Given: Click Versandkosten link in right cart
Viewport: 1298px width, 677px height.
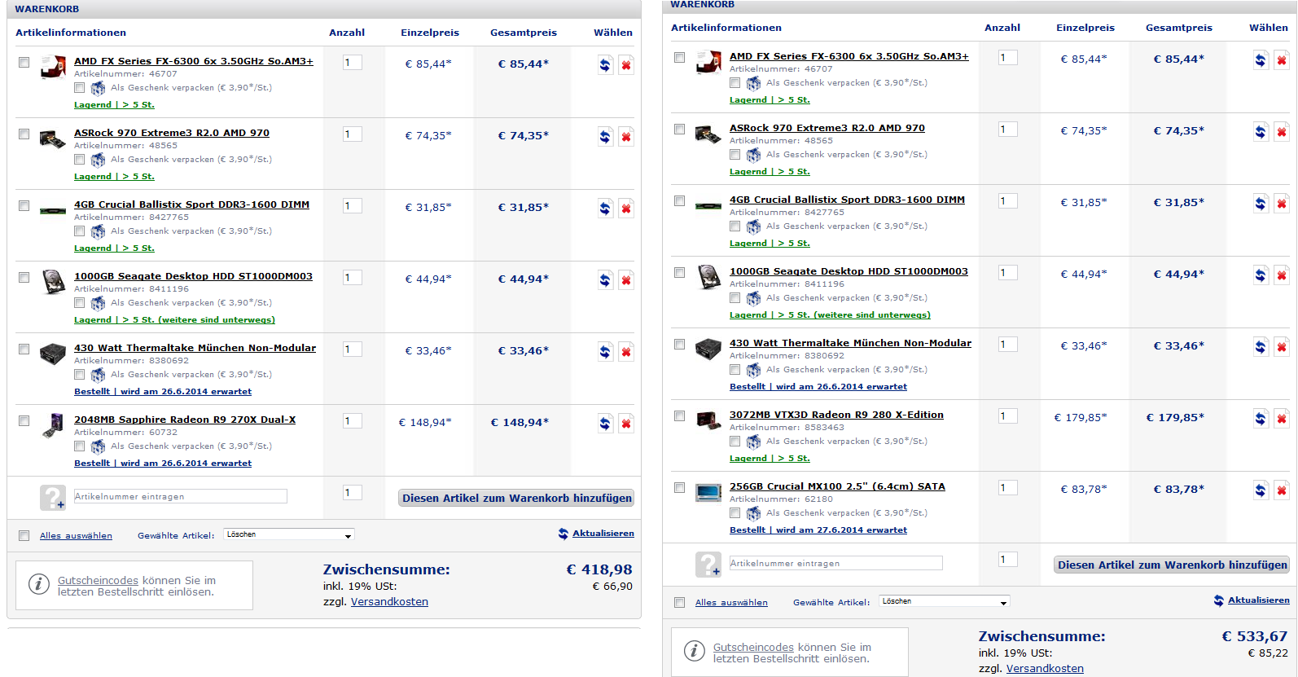Looking at the screenshot, I should (1045, 669).
